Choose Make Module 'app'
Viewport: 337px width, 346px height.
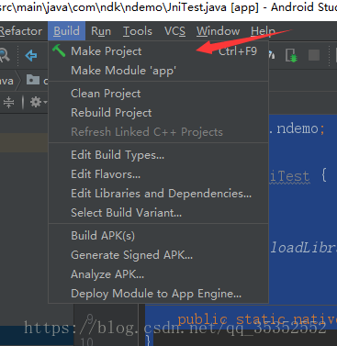coord(159,71)
